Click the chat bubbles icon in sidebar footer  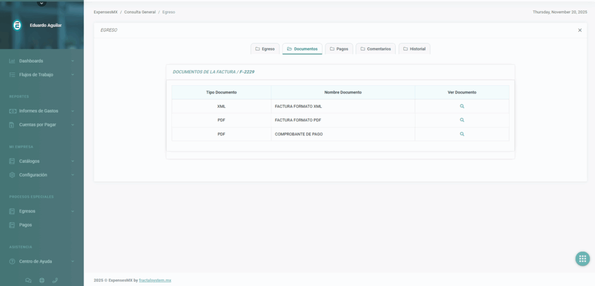(28, 280)
